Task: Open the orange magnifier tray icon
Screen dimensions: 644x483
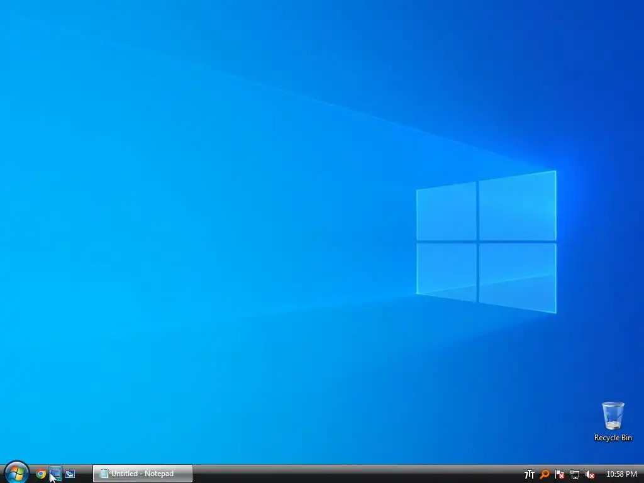Action: (x=545, y=474)
